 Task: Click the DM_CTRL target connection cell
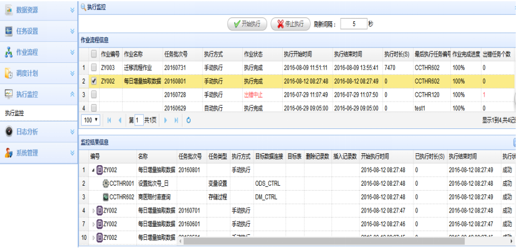click(x=266, y=197)
